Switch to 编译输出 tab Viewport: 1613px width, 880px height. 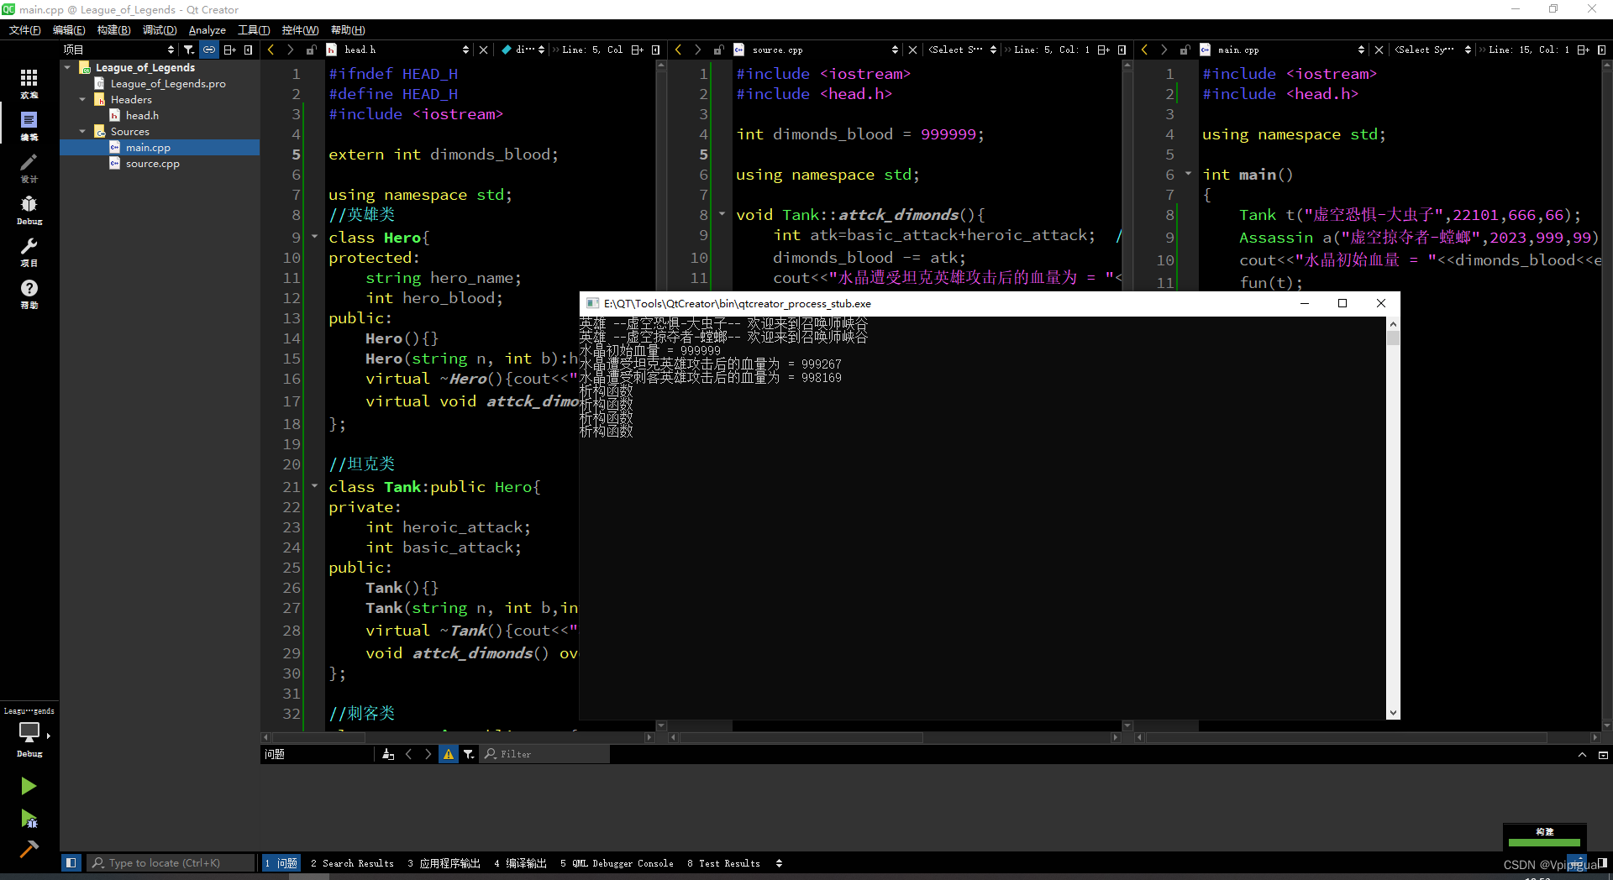[x=521, y=863]
